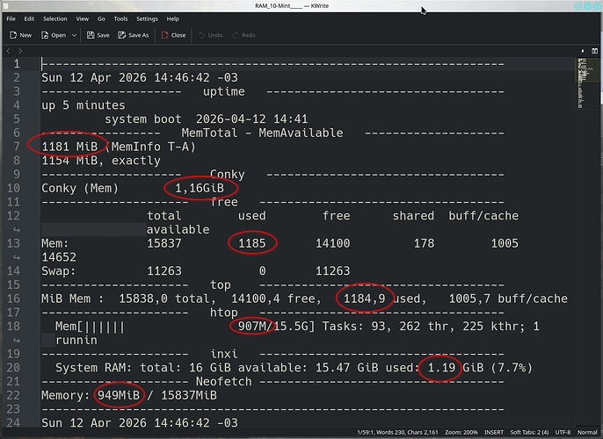Click the New document icon
This screenshot has height=439, width=603.
13,35
